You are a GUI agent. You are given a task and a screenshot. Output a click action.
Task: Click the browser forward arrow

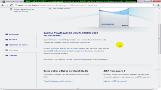[x=7, y=5]
